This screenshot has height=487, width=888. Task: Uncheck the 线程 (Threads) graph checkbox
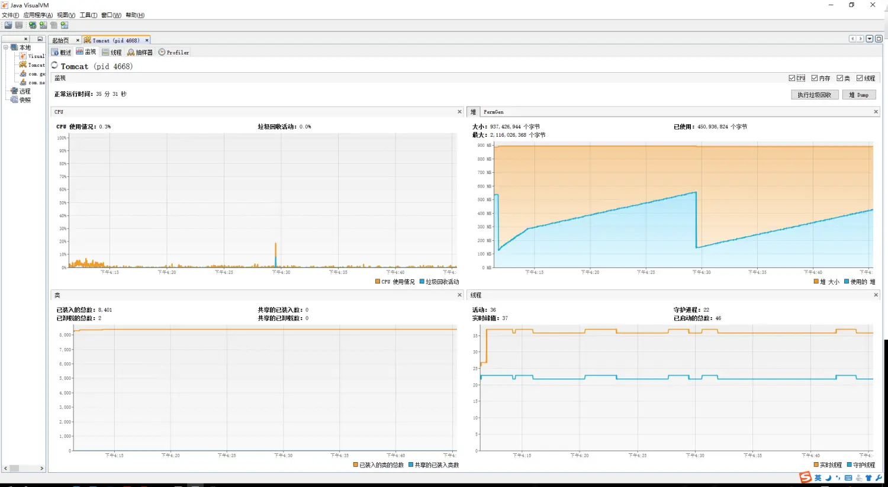pos(860,78)
